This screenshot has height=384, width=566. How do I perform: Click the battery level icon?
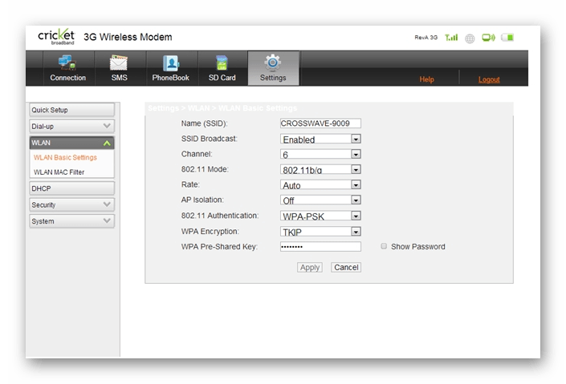click(x=507, y=37)
